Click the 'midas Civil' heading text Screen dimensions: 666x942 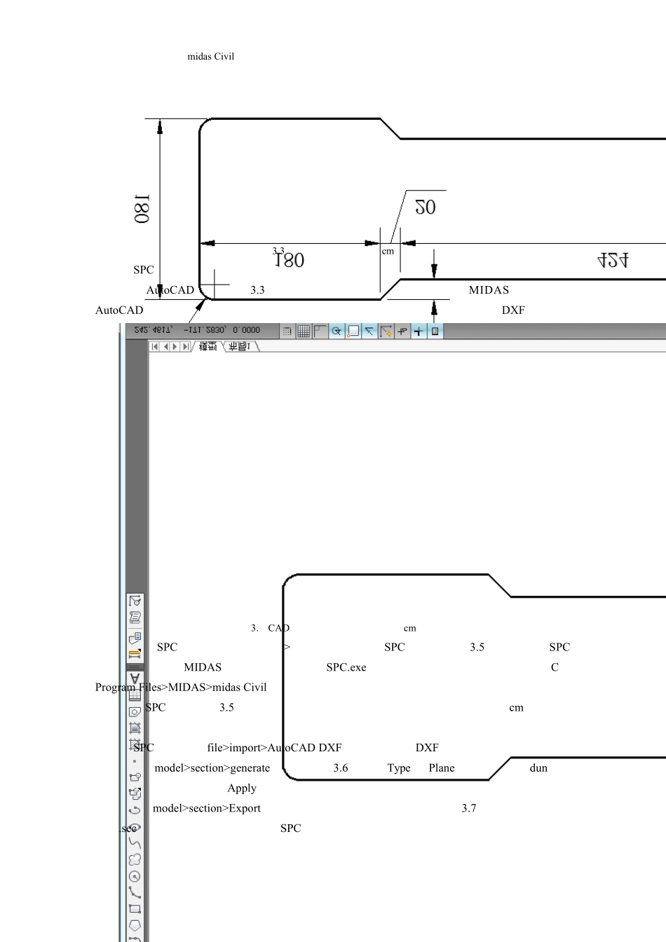(x=211, y=56)
